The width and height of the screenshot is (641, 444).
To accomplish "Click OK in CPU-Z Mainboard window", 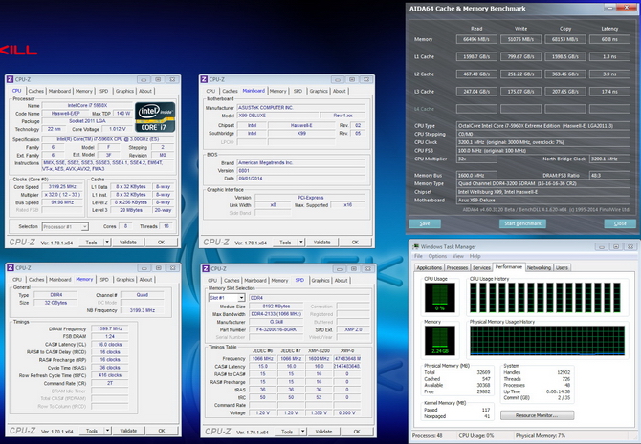I will 355,242.
